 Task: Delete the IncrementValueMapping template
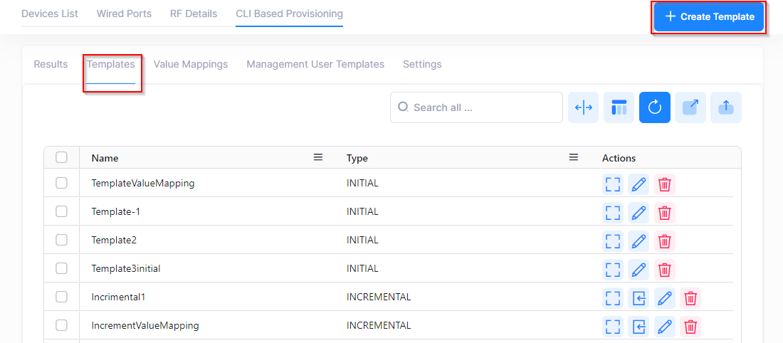(690, 327)
